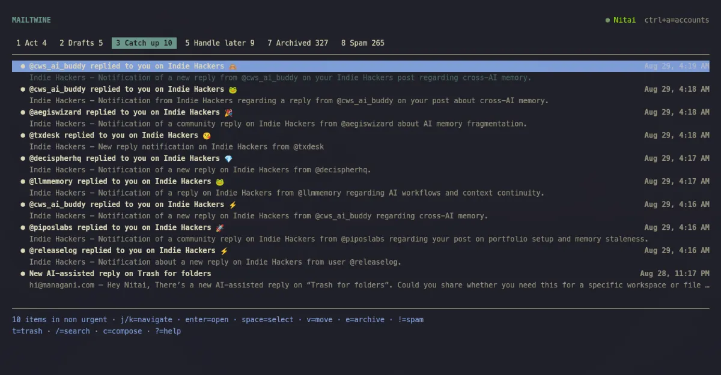Screen dimensions: 721x375
Task: Open the 2 Drafts tab
Action: (x=81, y=43)
